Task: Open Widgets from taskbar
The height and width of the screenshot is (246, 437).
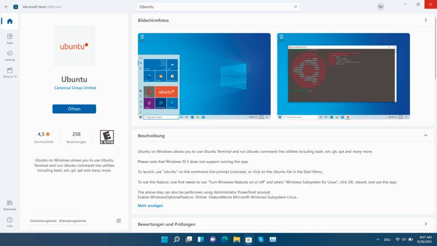Action: (201, 239)
